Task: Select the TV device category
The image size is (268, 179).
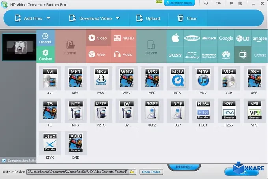Action: click(x=243, y=55)
